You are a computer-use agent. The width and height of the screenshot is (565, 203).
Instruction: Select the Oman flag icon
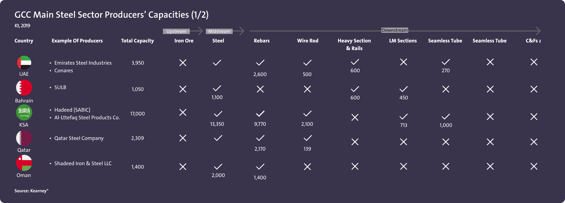[x=24, y=163]
